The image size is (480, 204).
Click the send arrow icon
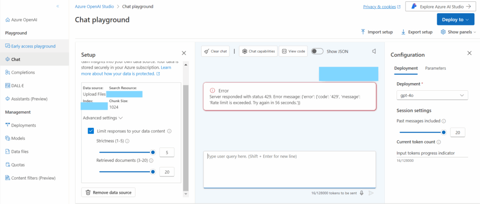pyautogui.click(x=371, y=193)
